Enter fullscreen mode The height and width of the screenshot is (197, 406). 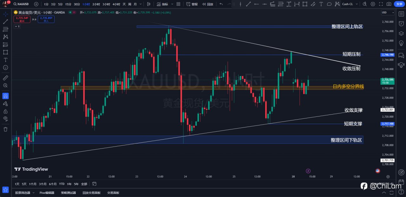(381, 4)
